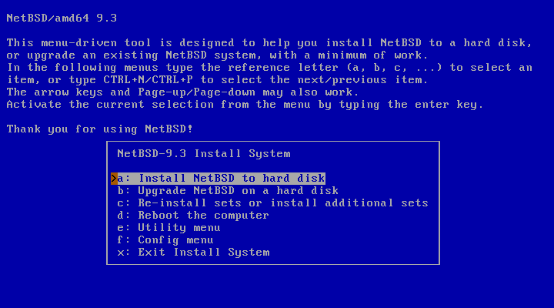Viewport: 554px width, 308px height.
Task: Click the orange selection arrow marker
Action: (x=114, y=178)
